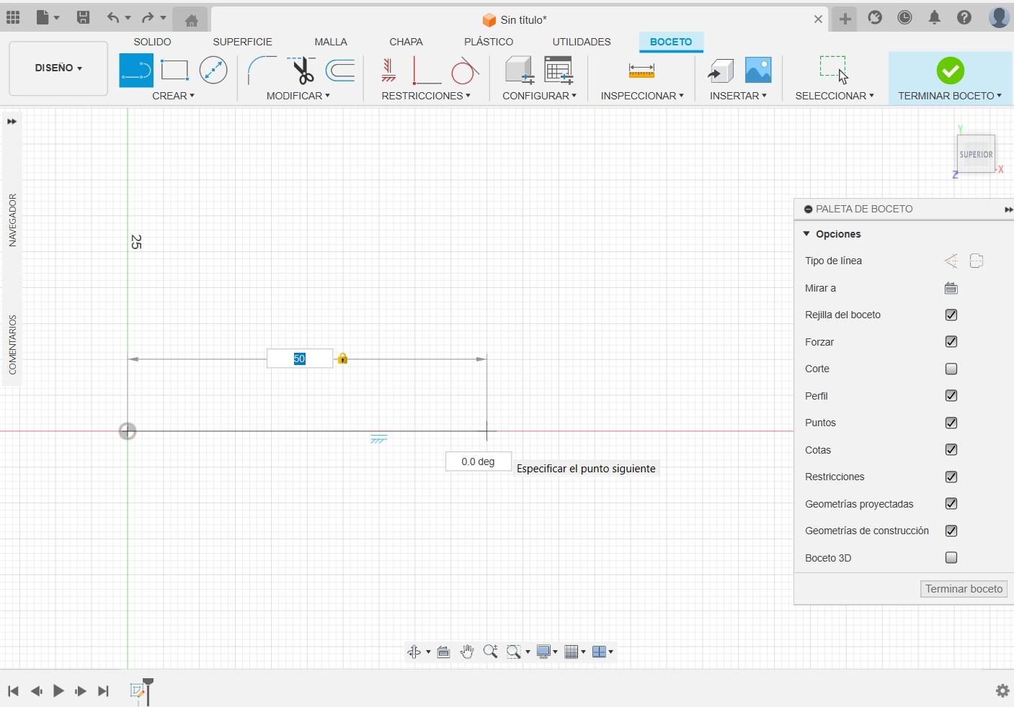
Task: Redo the last undone action
Action: click(148, 18)
